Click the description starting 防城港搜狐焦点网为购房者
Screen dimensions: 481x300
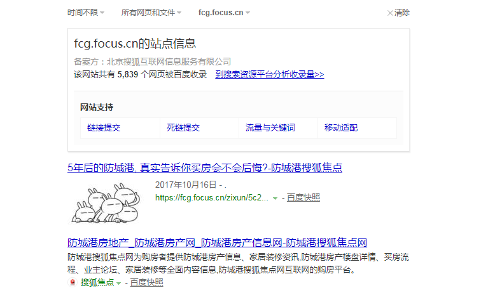coord(239,263)
